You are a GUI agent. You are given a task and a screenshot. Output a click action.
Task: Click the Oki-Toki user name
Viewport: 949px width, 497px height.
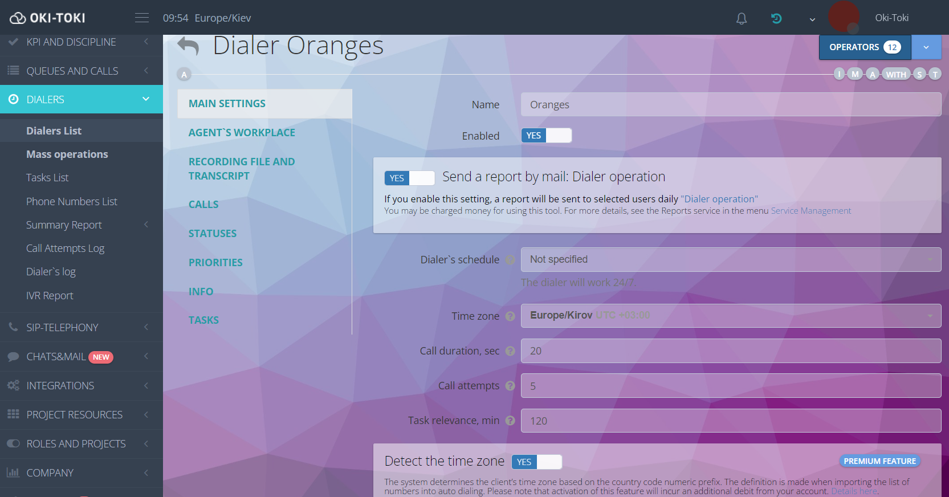coord(892,18)
